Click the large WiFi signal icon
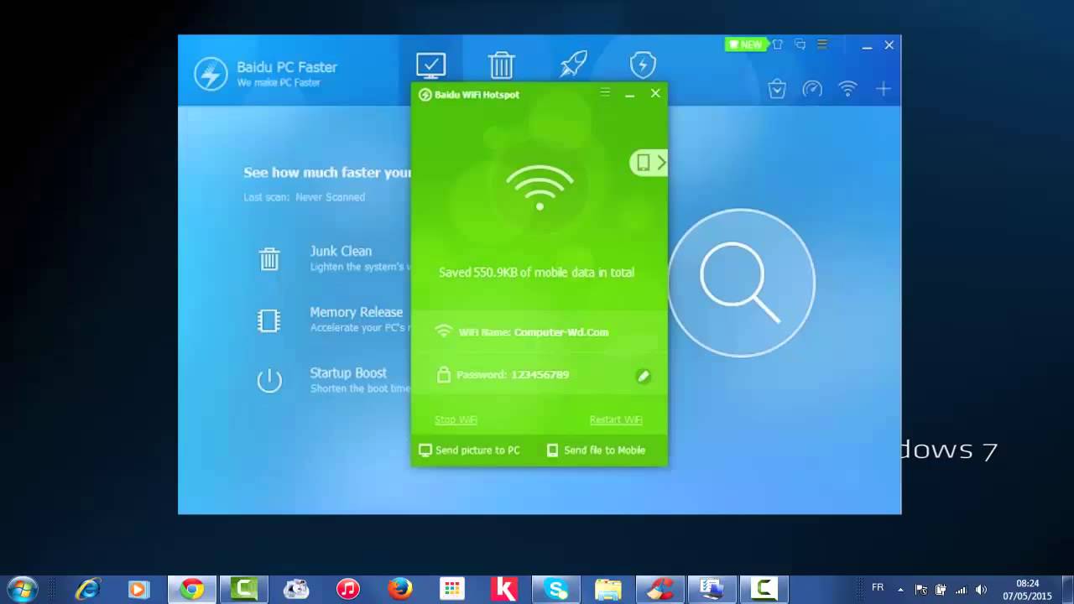Viewport: 1074px width, 604px height. coord(540,187)
